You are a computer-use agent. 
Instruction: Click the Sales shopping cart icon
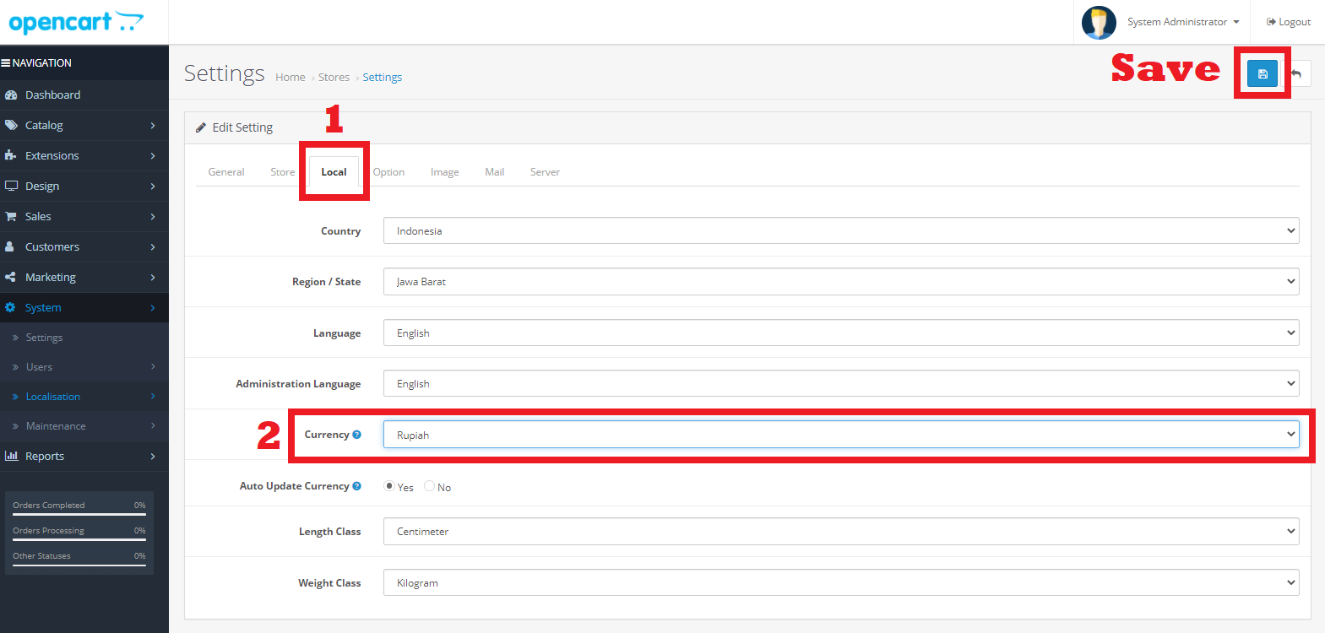(x=11, y=216)
